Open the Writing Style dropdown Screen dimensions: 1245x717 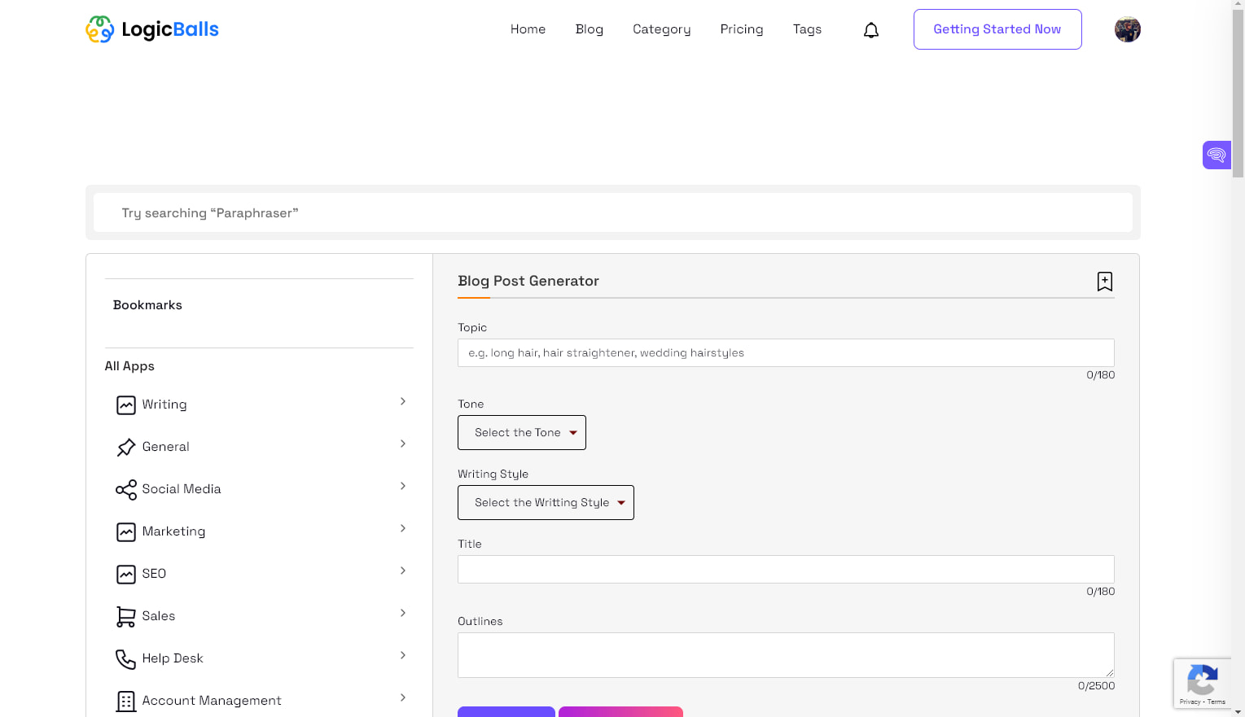pos(546,502)
